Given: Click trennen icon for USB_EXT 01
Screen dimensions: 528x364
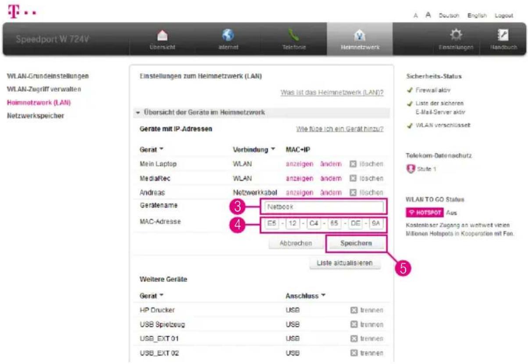Looking at the screenshot, I should coord(354,339).
